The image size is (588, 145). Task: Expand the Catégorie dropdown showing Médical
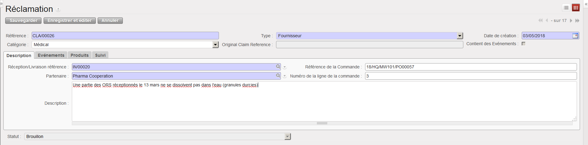point(215,45)
